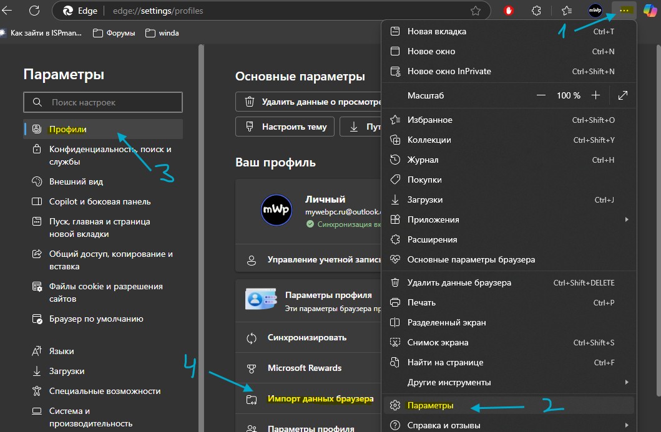The width and height of the screenshot is (661, 432).
Task: Select Печать from the menu
Action: pyautogui.click(x=509, y=303)
